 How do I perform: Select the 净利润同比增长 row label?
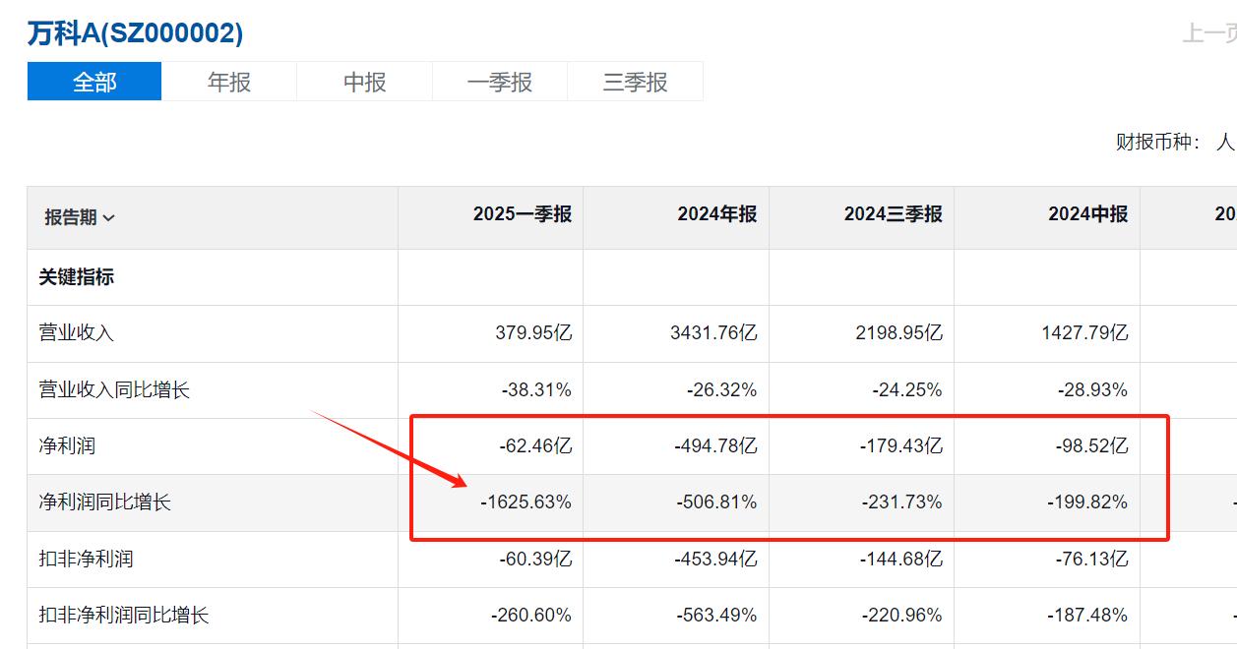point(104,502)
